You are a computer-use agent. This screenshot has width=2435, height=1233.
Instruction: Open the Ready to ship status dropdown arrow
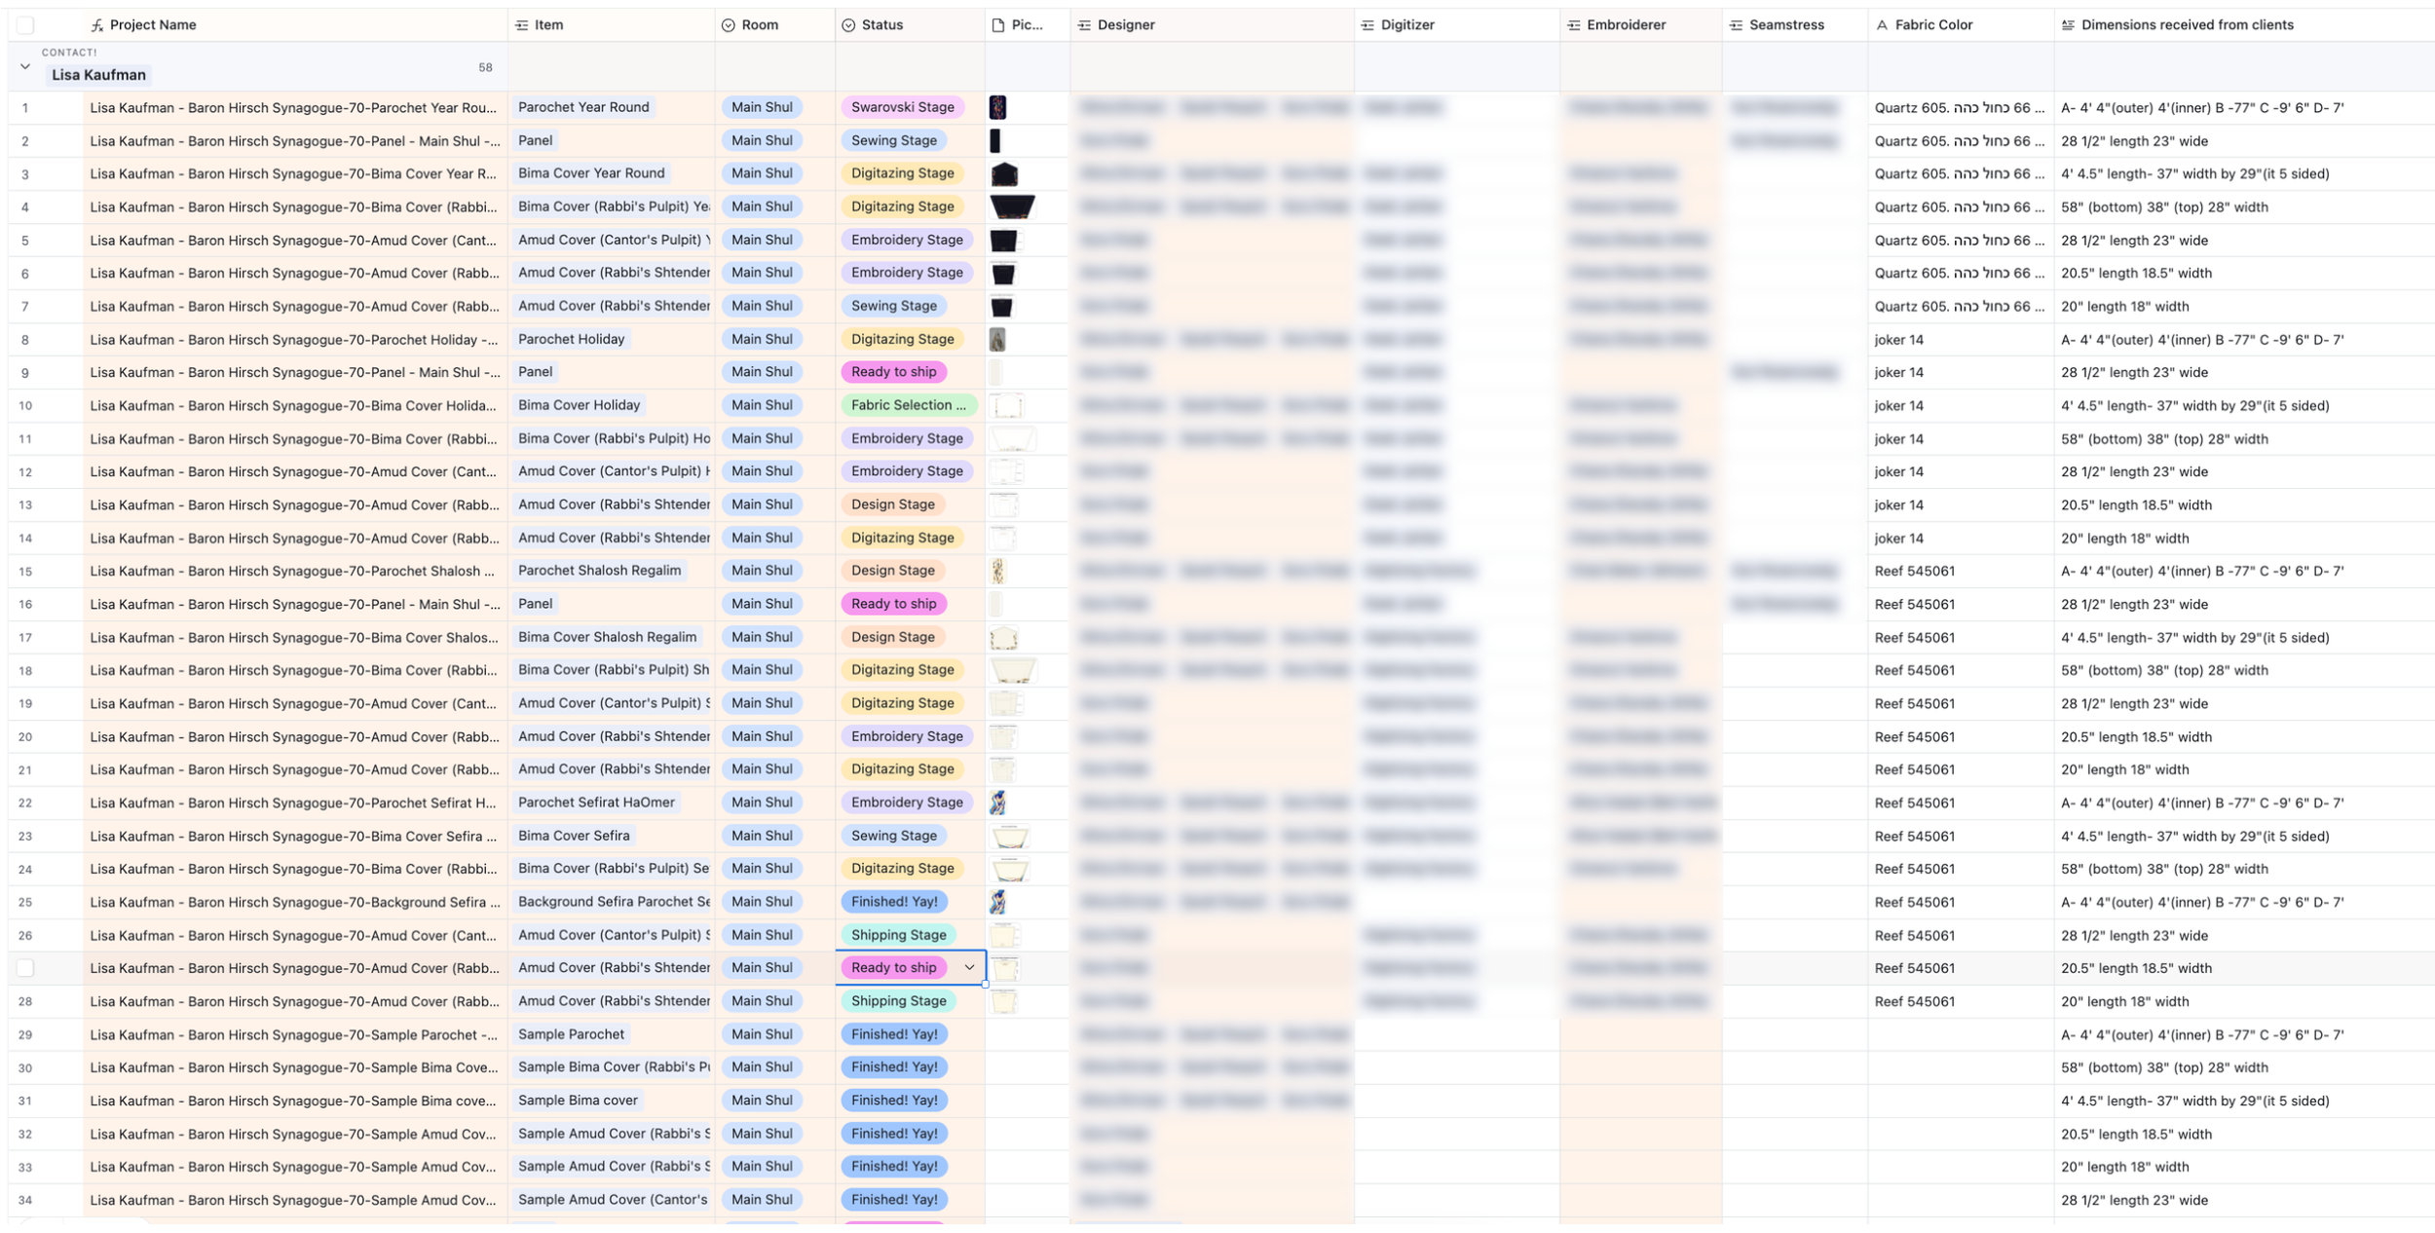coord(969,968)
